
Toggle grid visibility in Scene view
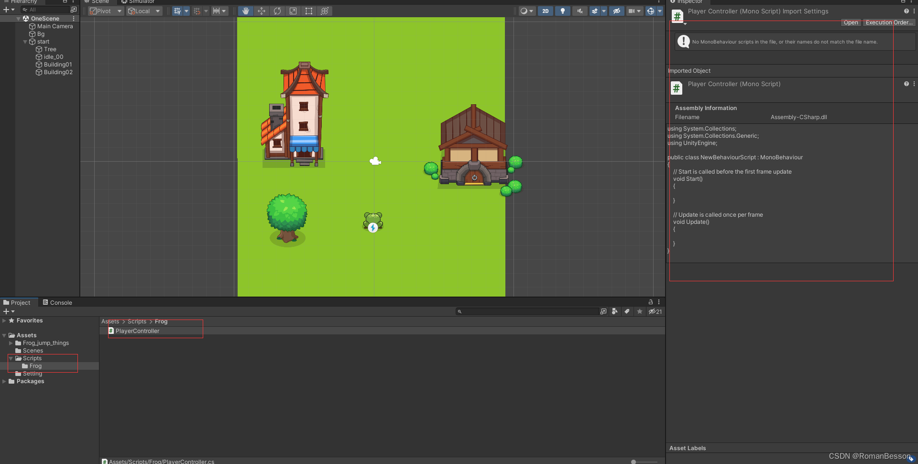(177, 11)
